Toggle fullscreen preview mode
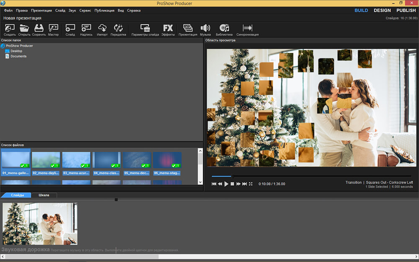Image resolution: width=419 pixels, height=262 pixels. point(251,184)
